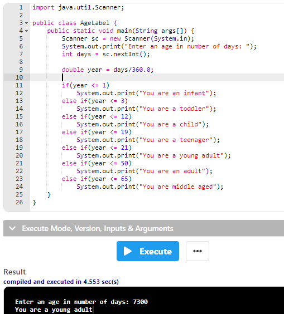The height and width of the screenshot is (314, 284).
Task: Expand Execute Mode, Version, Inputs & Arguments
Action: [x=143, y=228]
